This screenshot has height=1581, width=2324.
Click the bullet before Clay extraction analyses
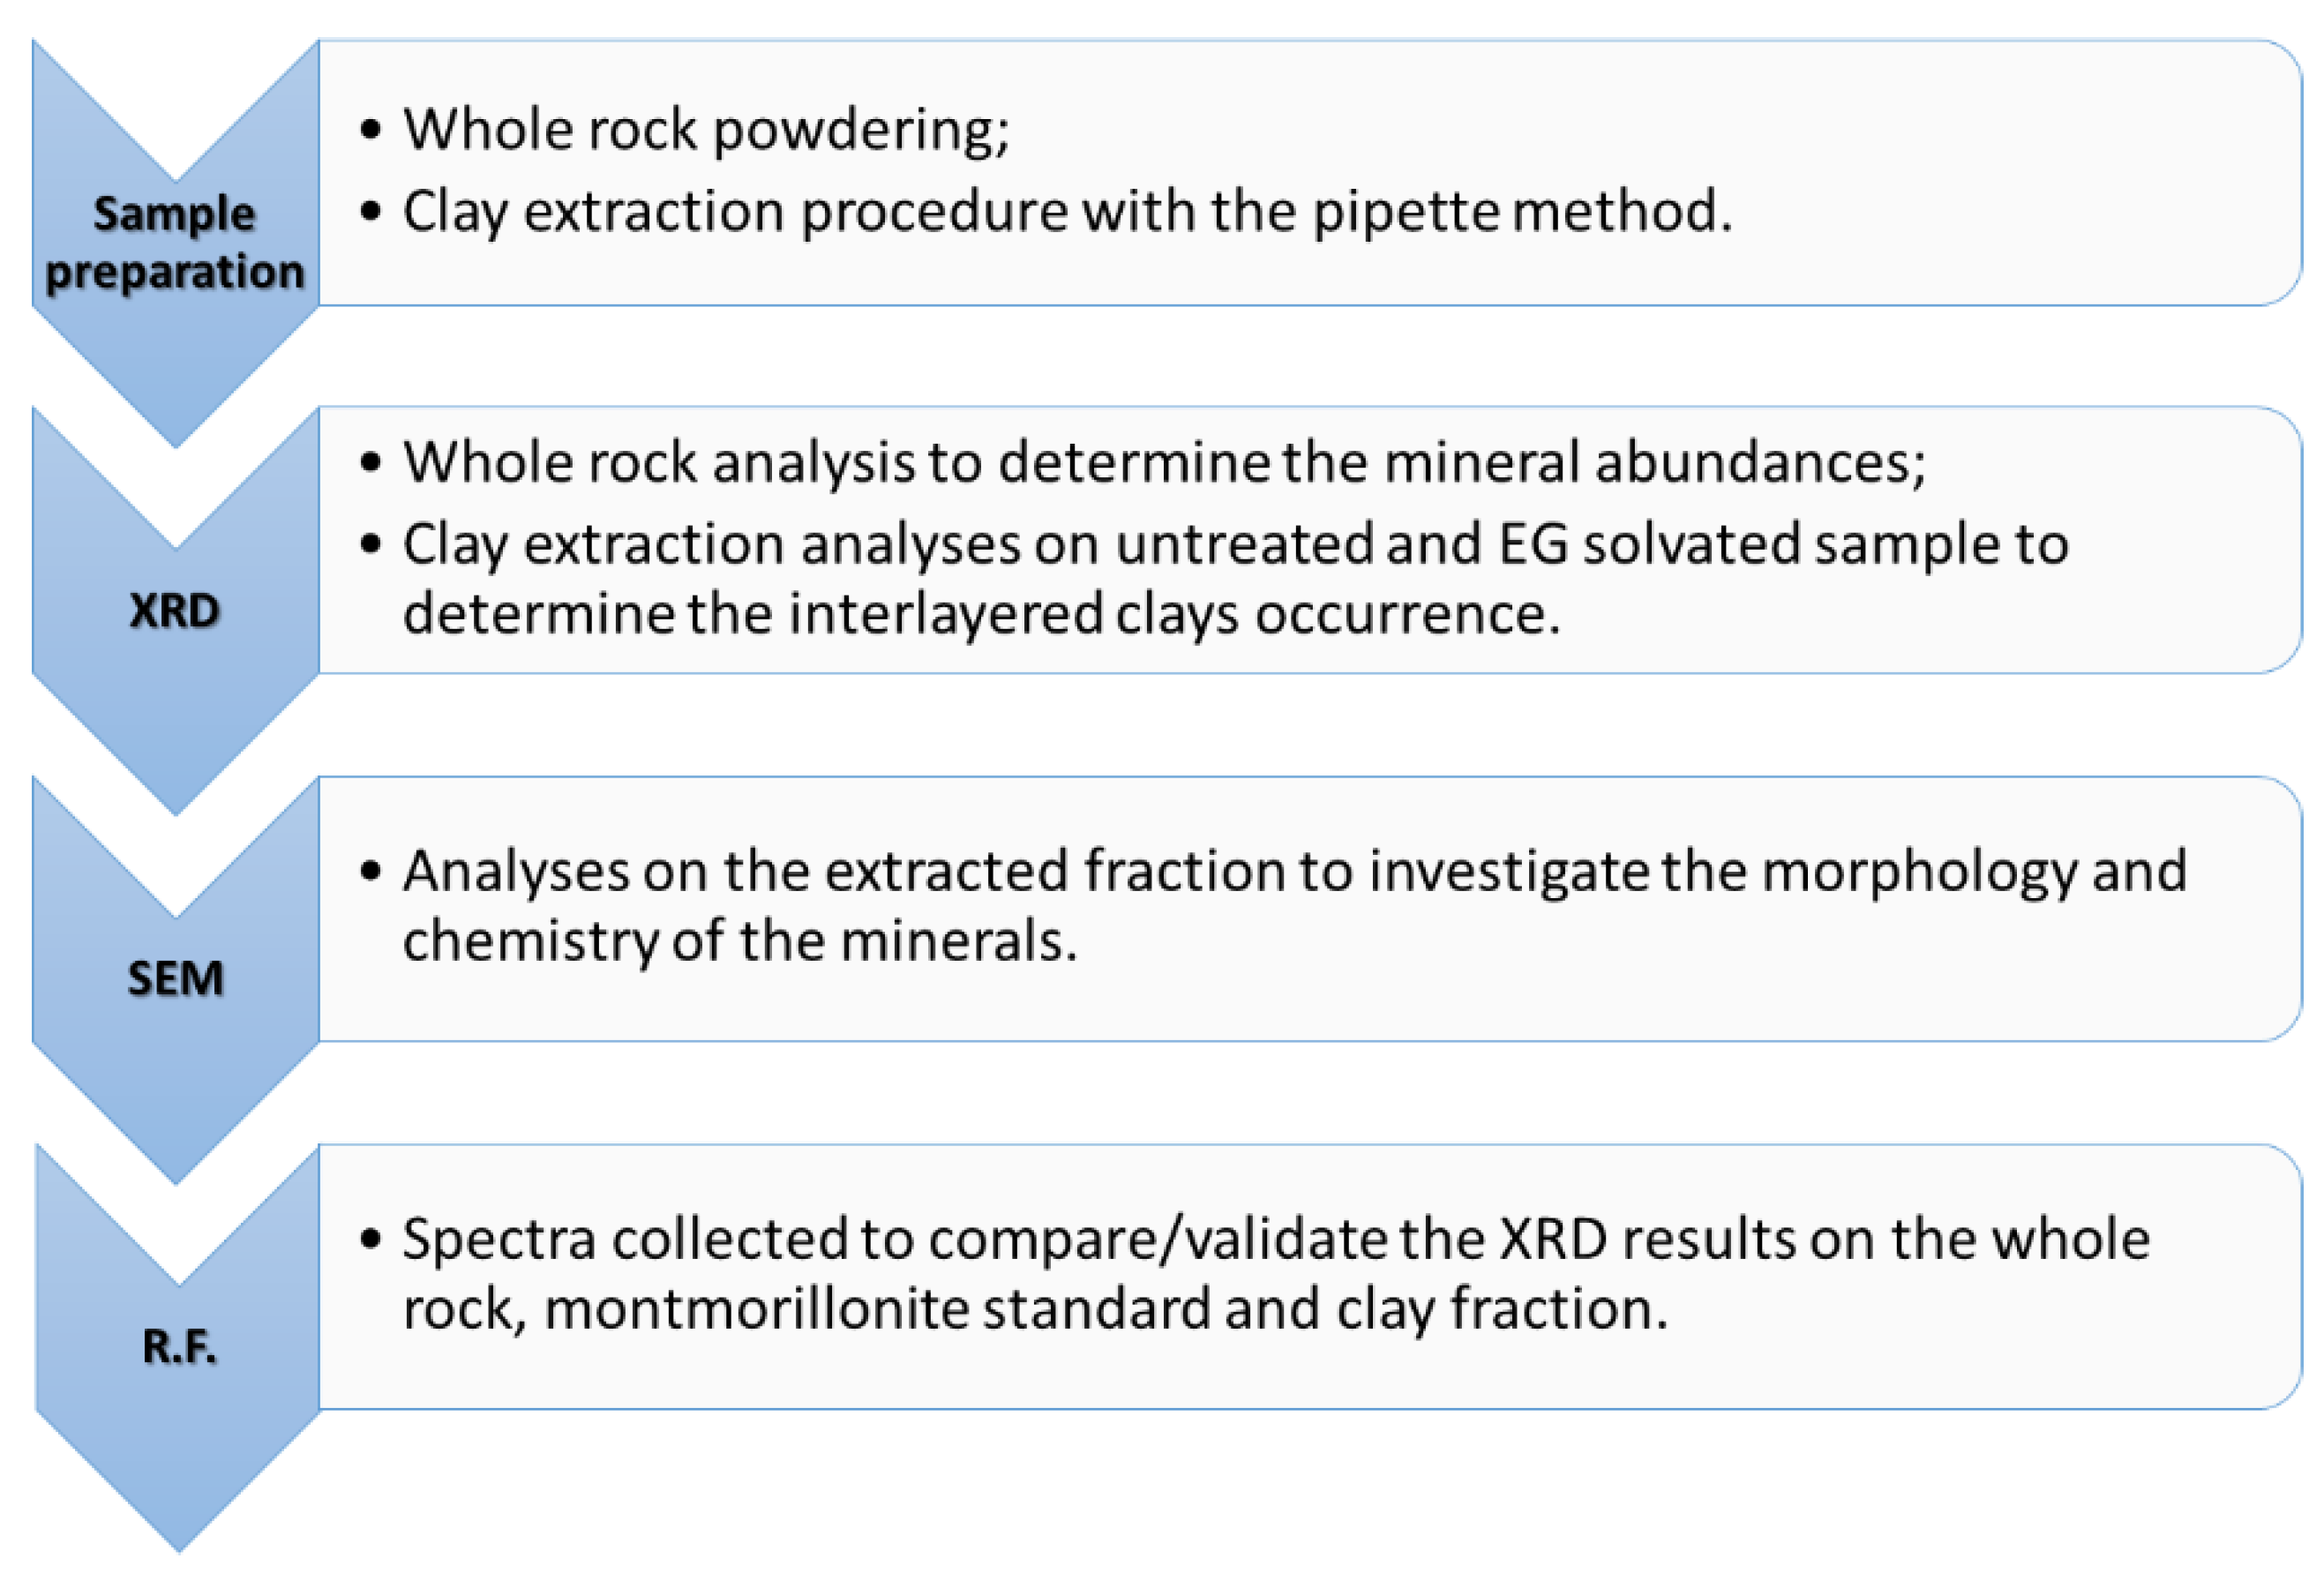(x=371, y=544)
